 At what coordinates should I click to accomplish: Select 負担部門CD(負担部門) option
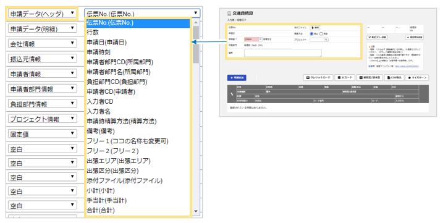[138, 82]
